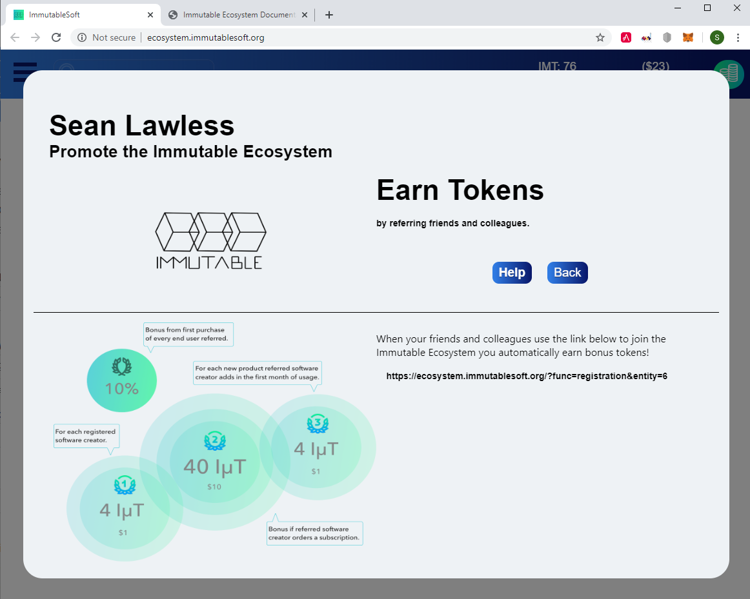Click the Back button
Screen dimensions: 750x599
pyautogui.click(x=567, y=272)
